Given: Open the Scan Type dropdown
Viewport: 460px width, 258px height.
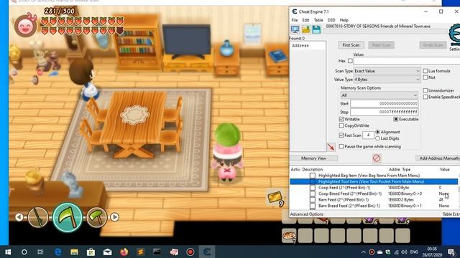Looking at the screenshot, I should tap(387, 71).
